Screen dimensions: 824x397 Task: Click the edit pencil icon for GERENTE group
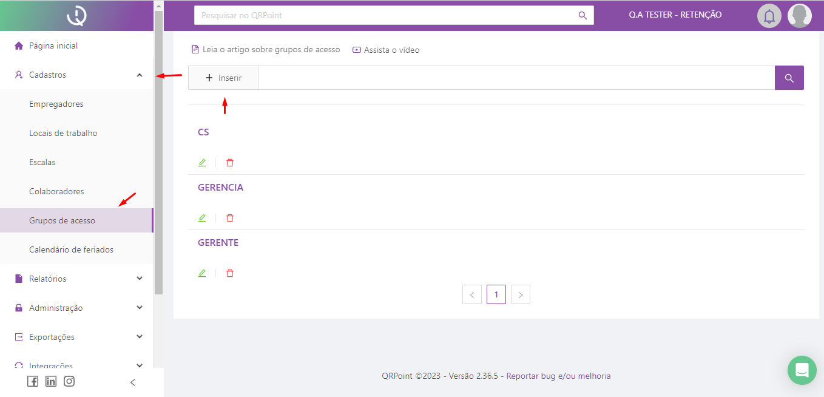pos(202,273)
